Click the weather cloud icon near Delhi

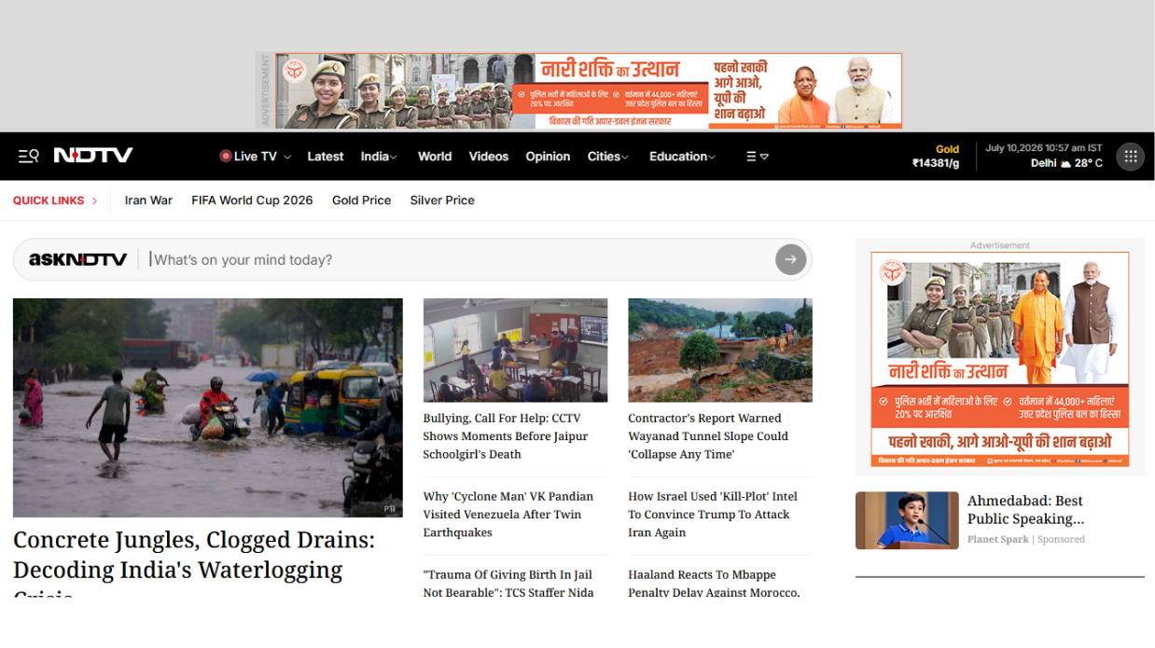coord(1065,163)
